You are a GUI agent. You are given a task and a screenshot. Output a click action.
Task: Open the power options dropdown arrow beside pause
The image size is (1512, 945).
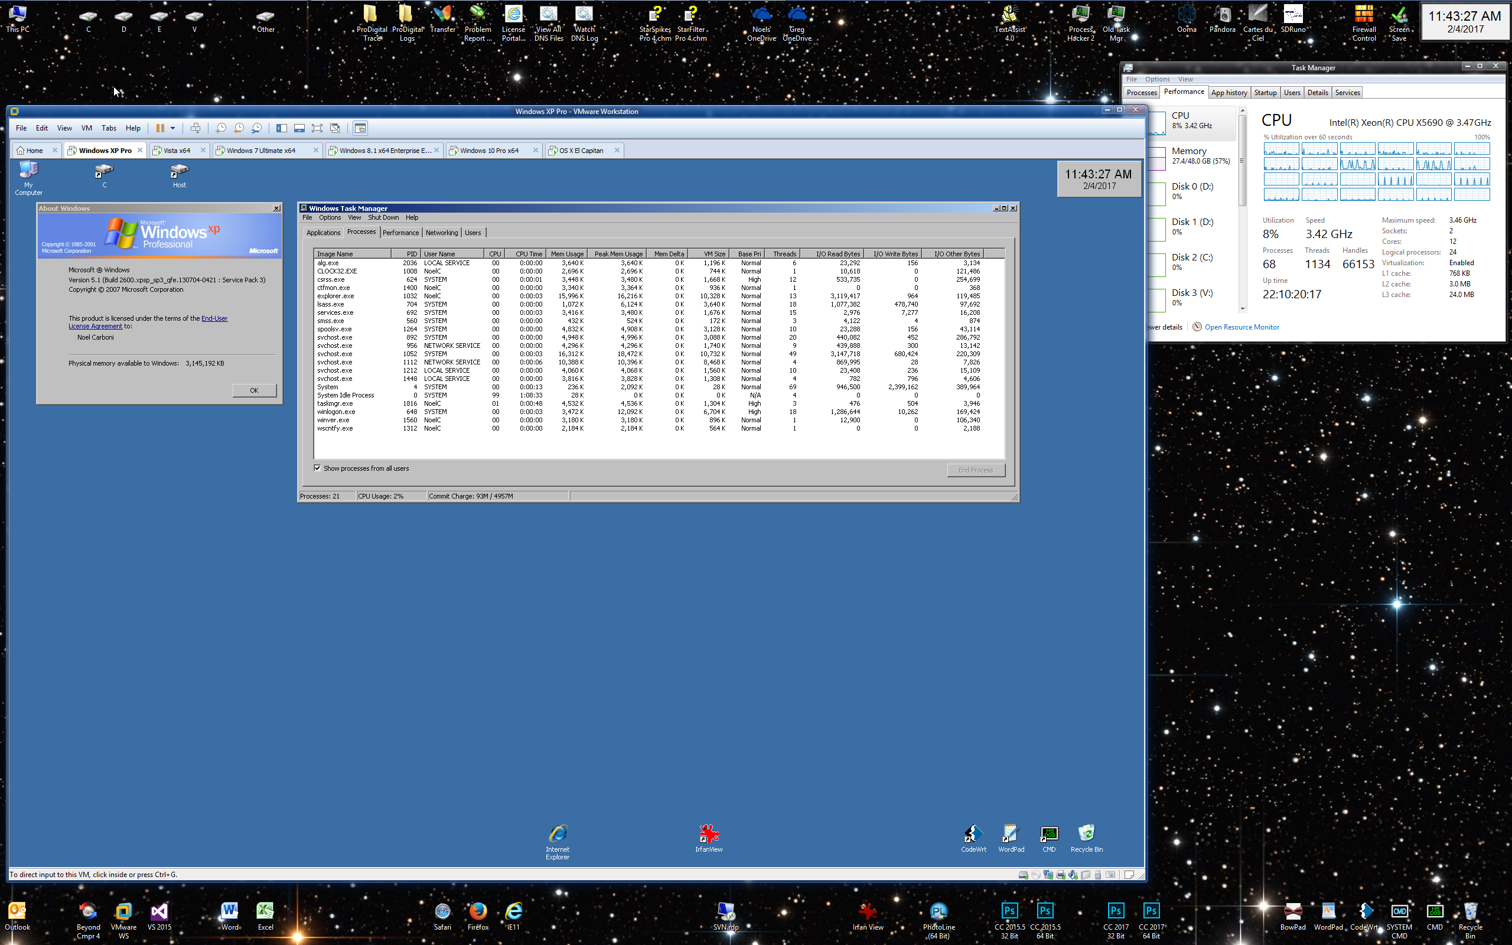tap(173, 128)
